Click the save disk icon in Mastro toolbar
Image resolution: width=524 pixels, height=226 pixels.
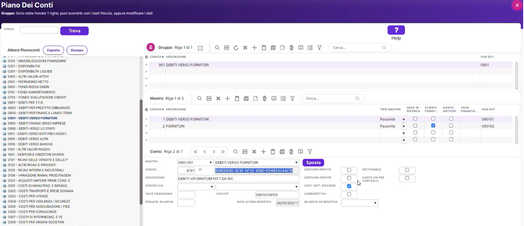246,99
